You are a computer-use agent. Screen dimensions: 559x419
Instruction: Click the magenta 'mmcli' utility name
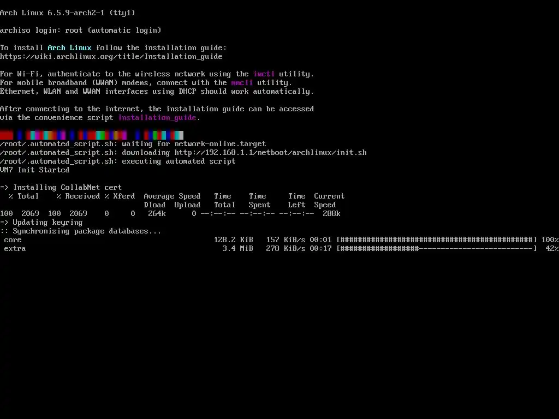click(x=242, y=83)
